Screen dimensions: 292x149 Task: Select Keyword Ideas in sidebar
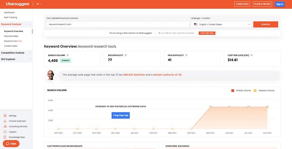pos(11,36)
